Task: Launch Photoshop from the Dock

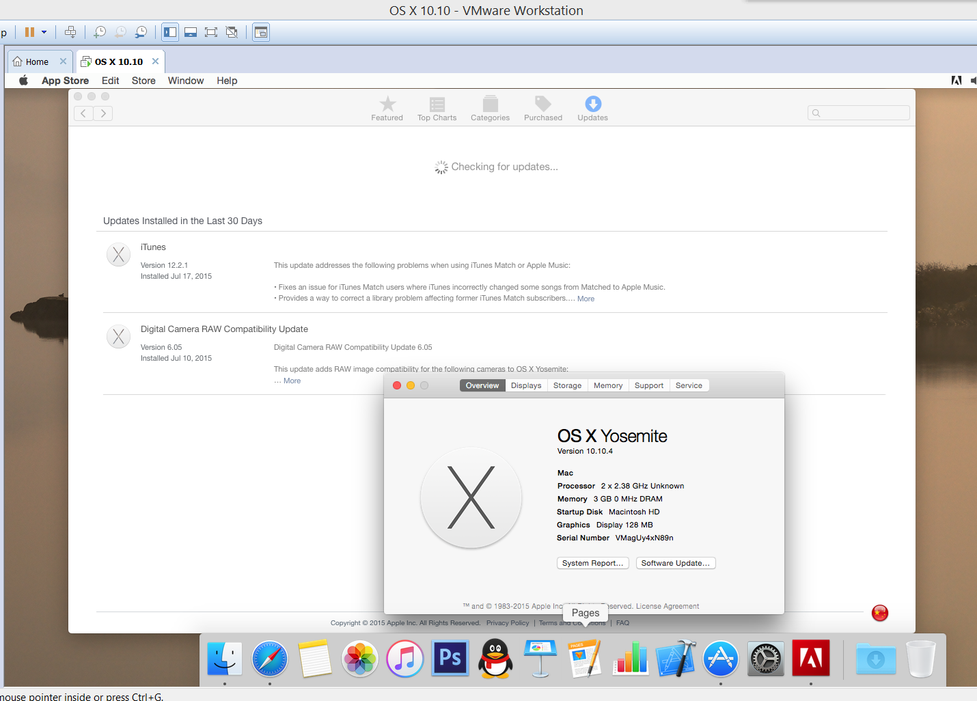Action: click(x=450, y=659)
